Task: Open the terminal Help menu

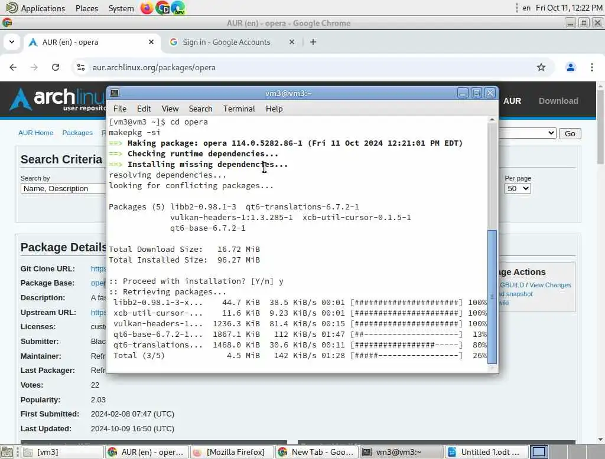Action: pyautogui.click(x=274, y=109)
